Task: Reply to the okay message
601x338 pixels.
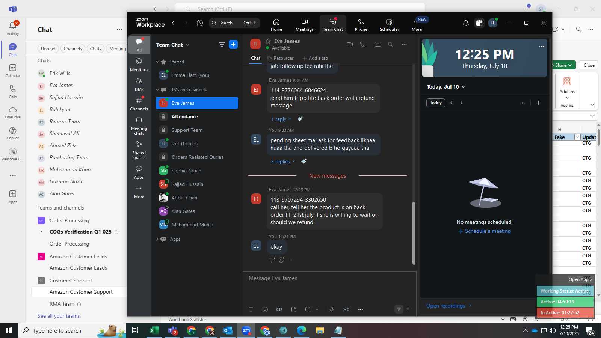Action: point(272,260)
